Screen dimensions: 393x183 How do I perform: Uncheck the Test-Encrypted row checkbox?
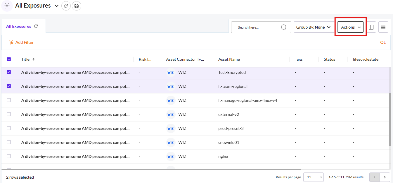9,72
